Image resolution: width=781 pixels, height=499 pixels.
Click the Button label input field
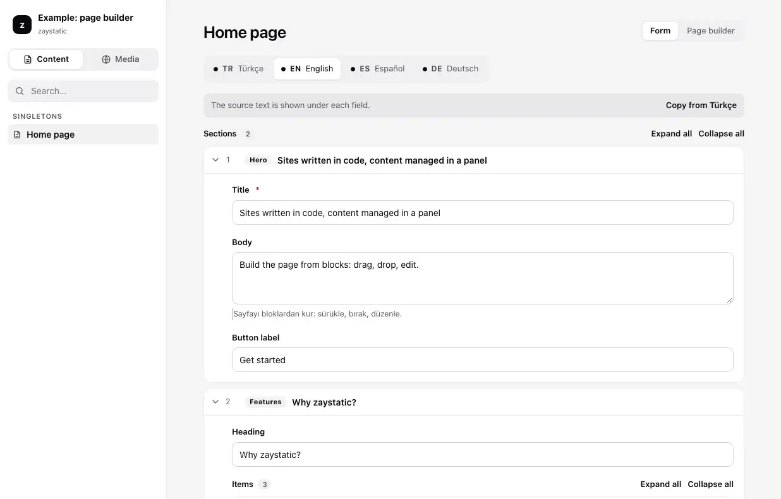[483, 360]
